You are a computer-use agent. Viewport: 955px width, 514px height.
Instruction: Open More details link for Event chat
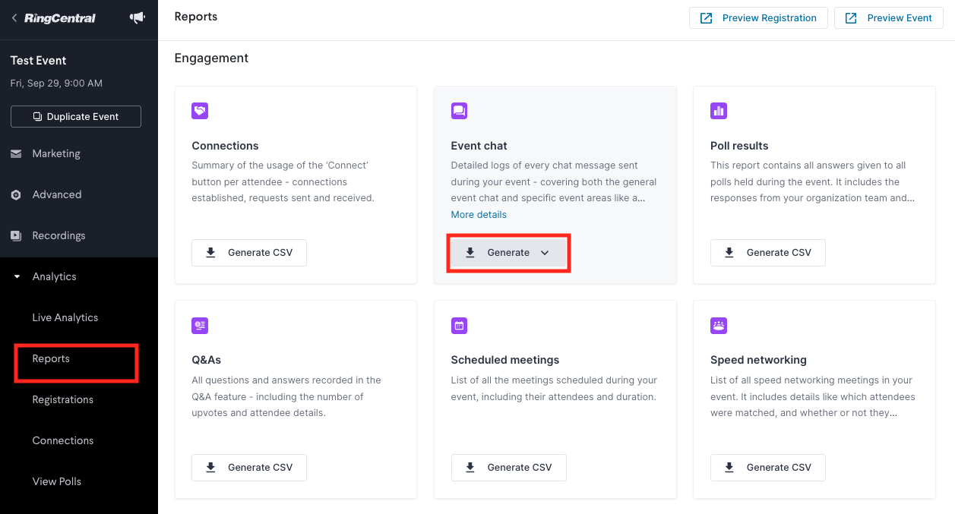pyautogui.click(x=479, y=215)
